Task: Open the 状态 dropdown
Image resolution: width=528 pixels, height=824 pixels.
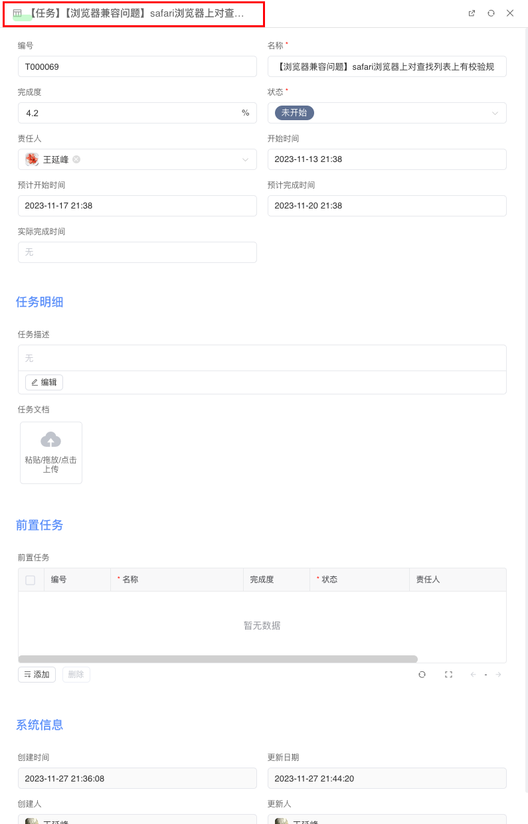Action: tap(387, 113)
